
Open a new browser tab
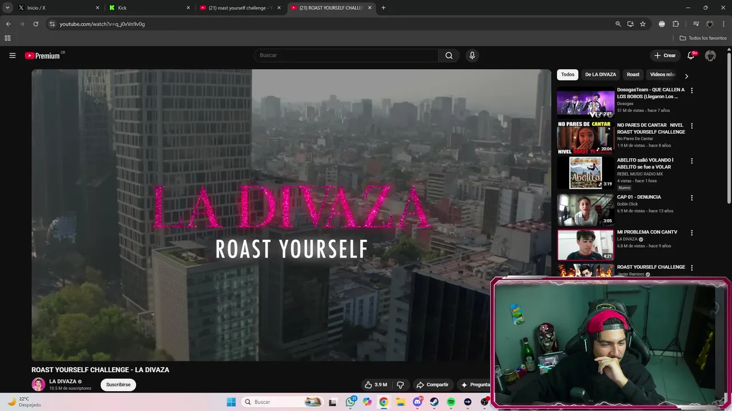(383, 8)
